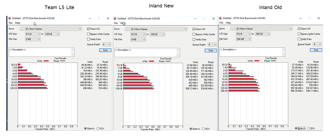The image size is (330, 136).
Task: Open the 256 MB File Size dropdown
Action: [x=249, y=39]
